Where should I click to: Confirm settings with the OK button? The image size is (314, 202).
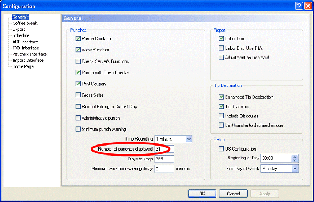pos(202,194)
